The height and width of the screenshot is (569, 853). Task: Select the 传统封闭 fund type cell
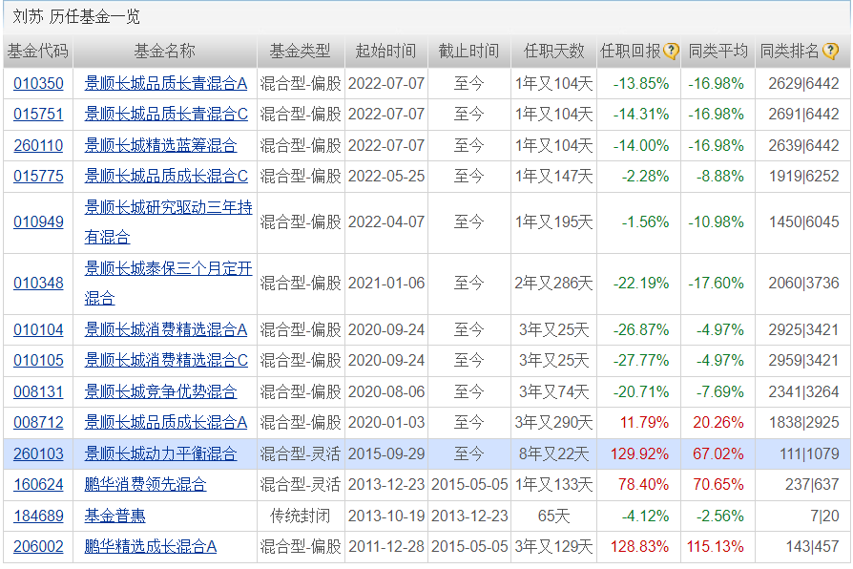point(300,516)
